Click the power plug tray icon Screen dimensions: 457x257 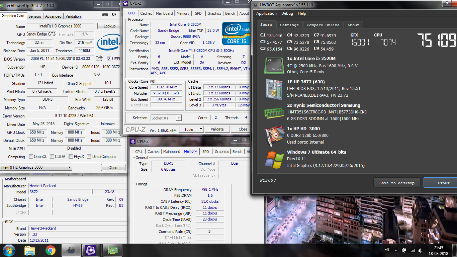[404, 250]
